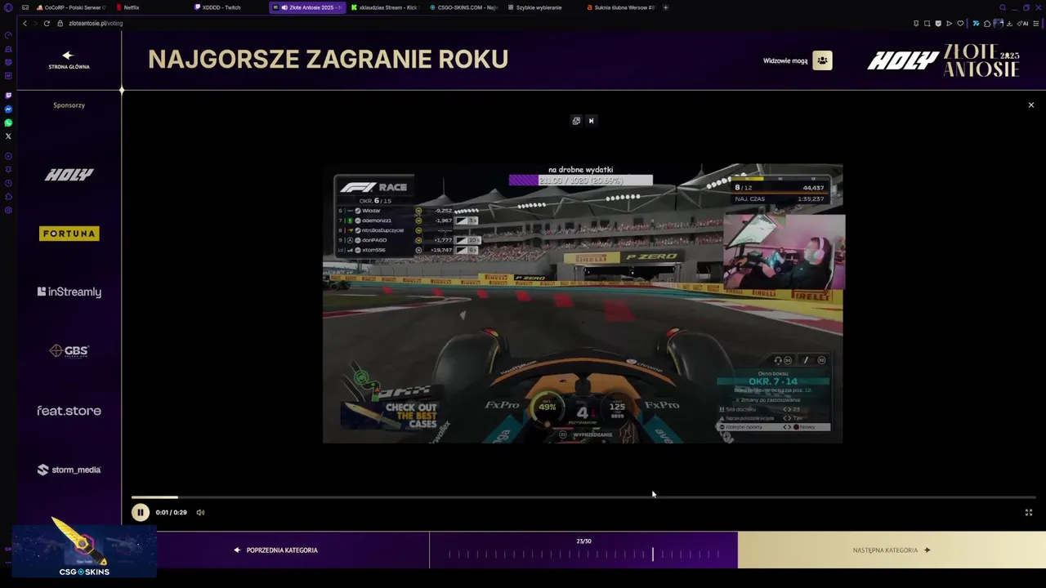Open picture-in-picture popout icon above video
Screen dimensions: 1046x588
(576, 121)
